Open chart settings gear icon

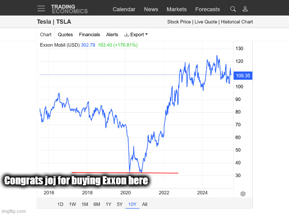[243, 194]
